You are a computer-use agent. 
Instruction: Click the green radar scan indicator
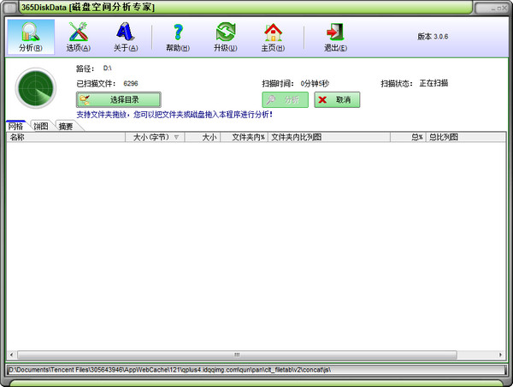36,88
